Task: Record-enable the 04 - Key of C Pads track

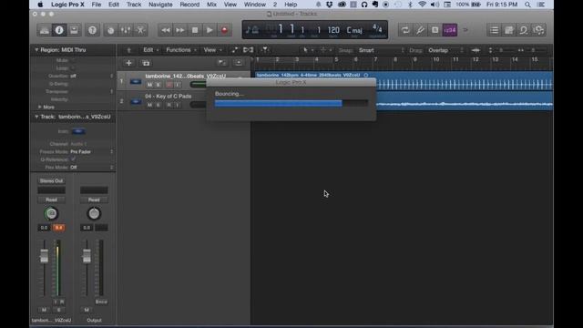Action: click(x=169, y=105)
